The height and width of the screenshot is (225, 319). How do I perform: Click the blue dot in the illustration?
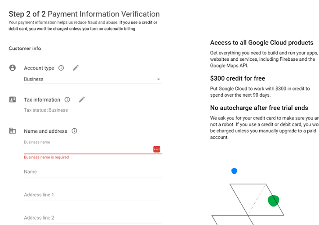234,171
